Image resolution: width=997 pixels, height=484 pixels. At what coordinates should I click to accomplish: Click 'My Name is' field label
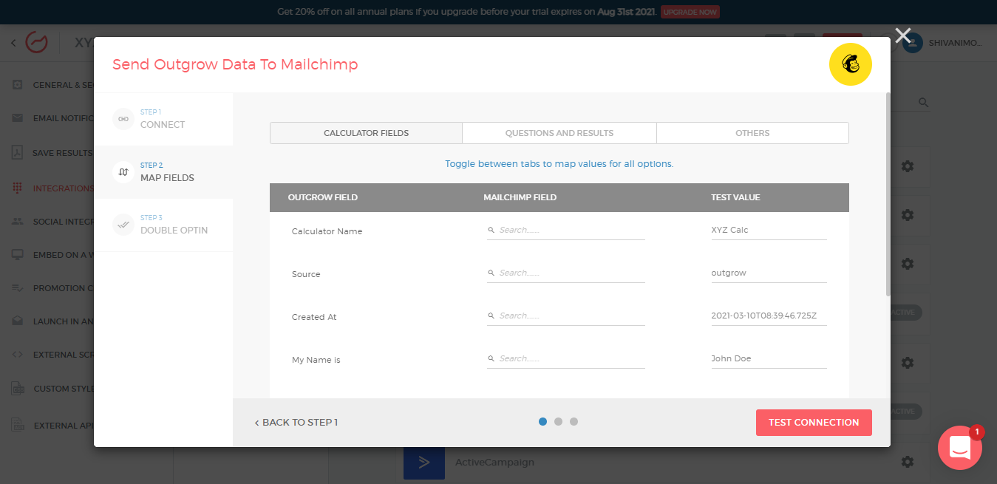(x=316, y=360)
